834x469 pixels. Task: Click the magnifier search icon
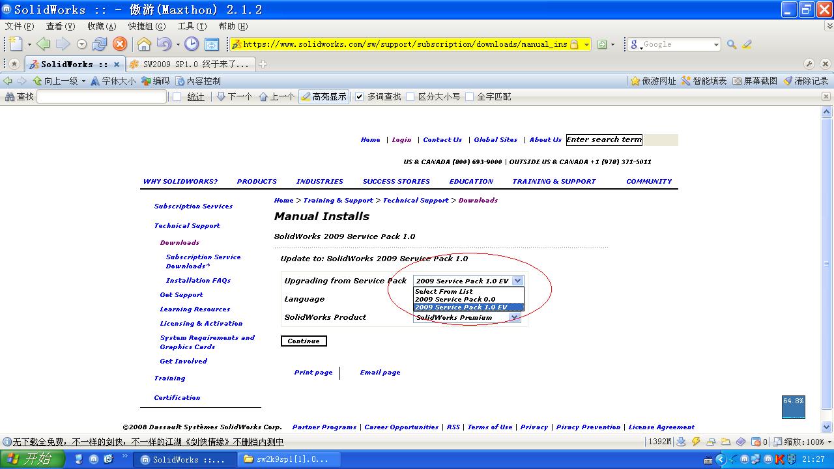pyautogui.click(x=732, y=44)
